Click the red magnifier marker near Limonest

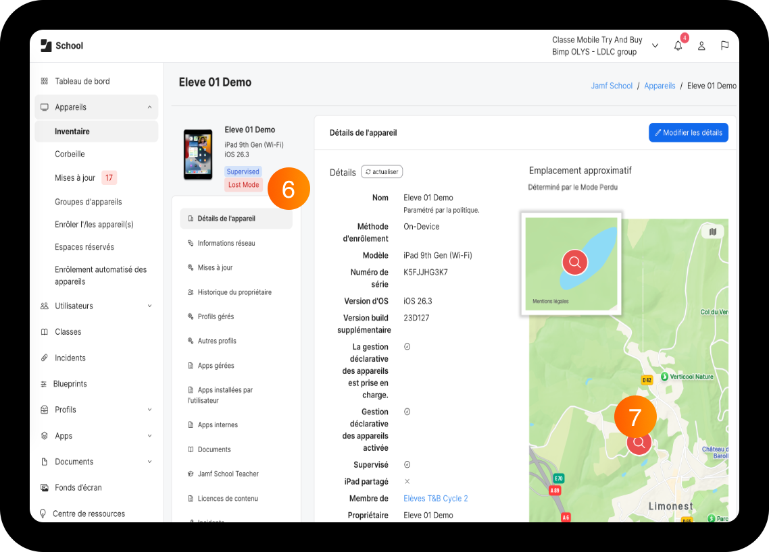(639, 443)
